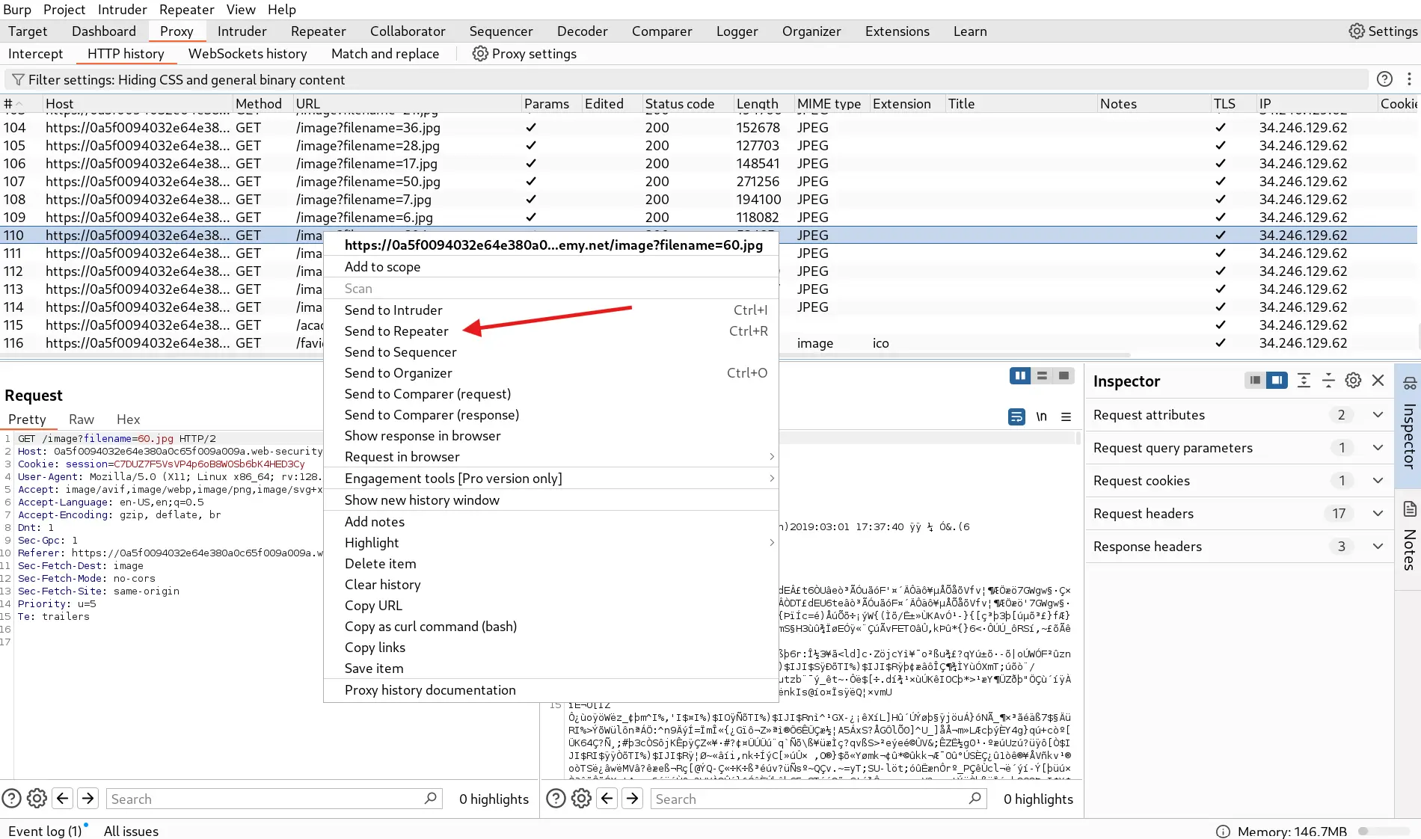Open All issues
1421x839 pixels.
pos(131,831)
